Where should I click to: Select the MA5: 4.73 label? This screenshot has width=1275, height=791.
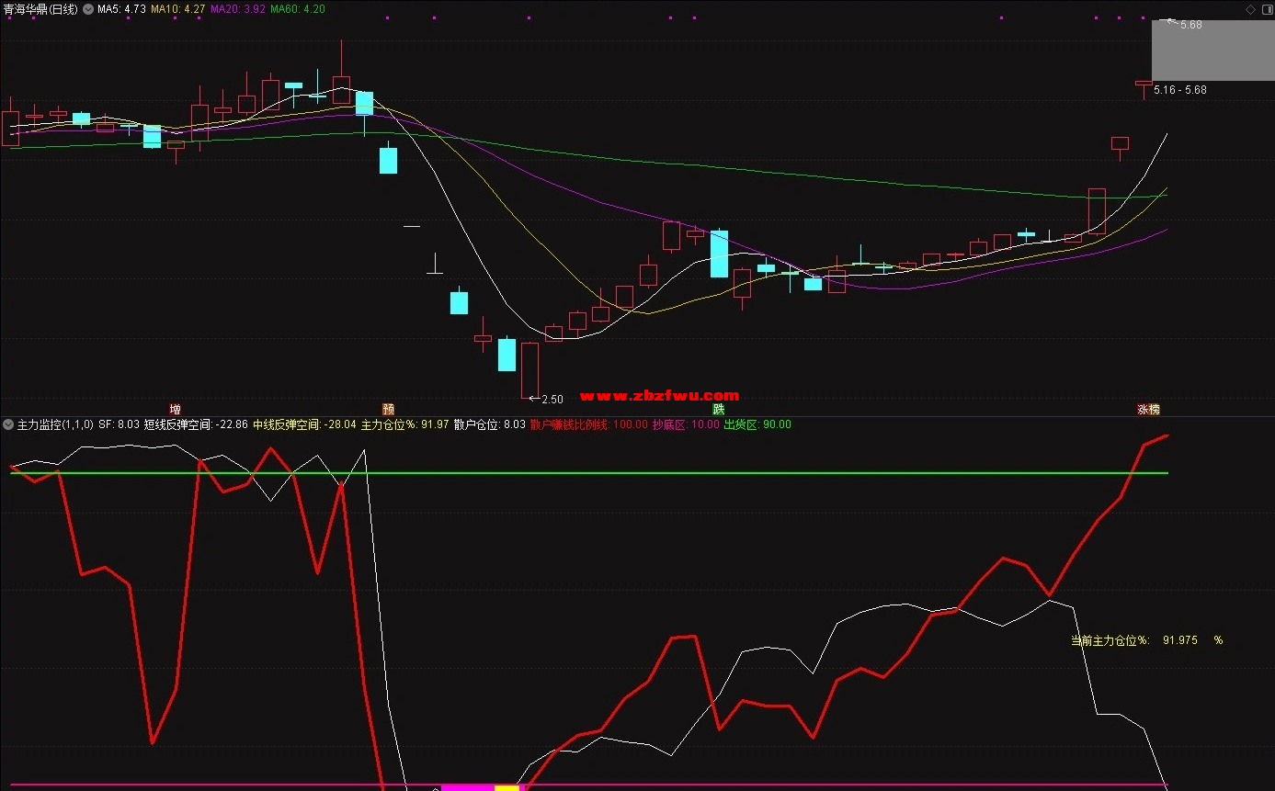pos(122,9)
